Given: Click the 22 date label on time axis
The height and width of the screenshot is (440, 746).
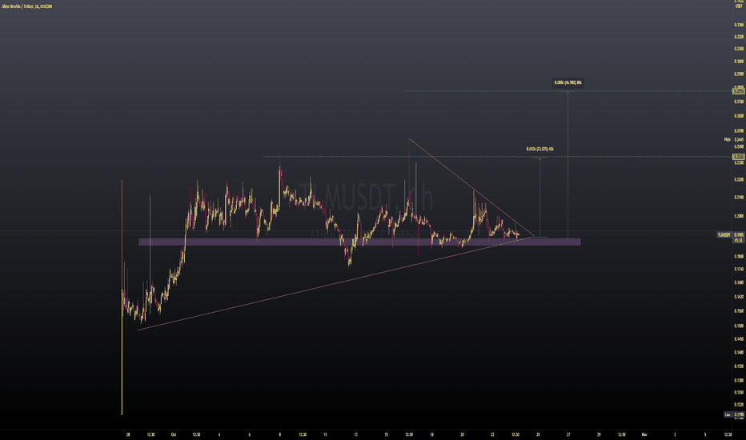Looking at the screenshot, I should coord(492,434).
